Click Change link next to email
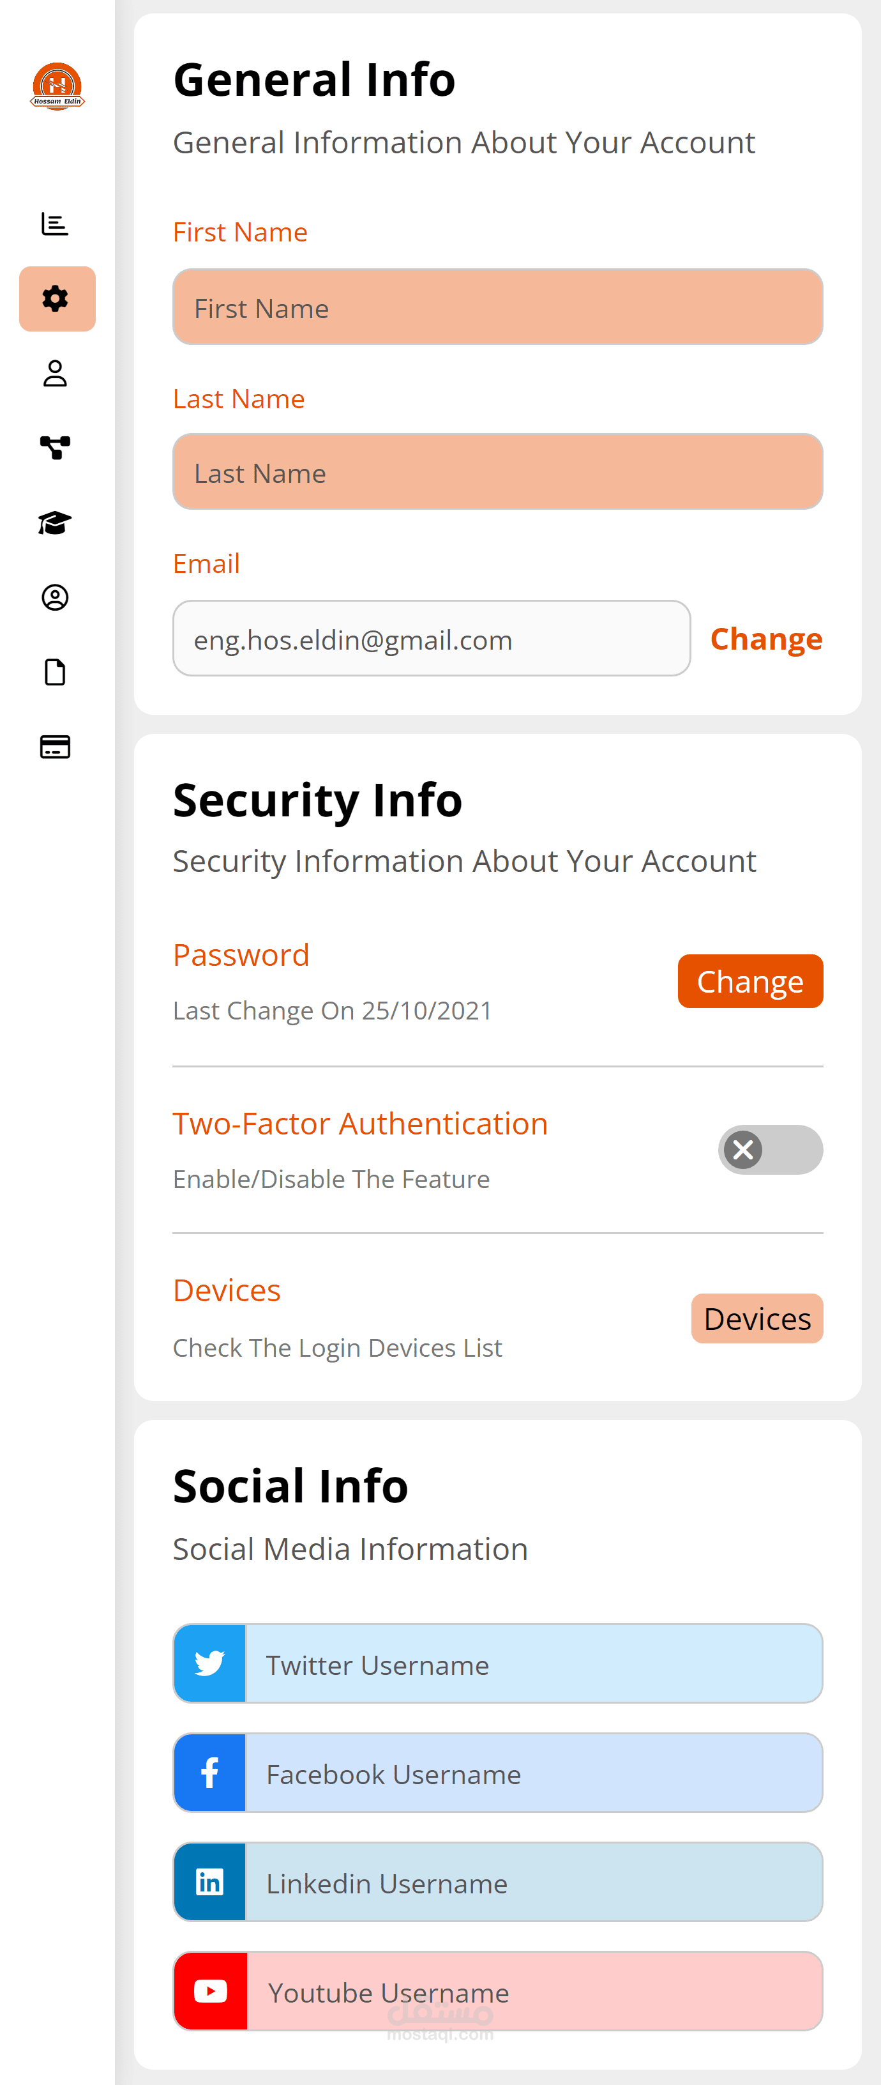 765,639
